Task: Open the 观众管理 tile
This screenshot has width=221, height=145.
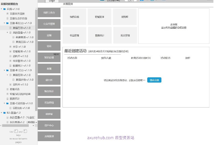Action: click(x=125, y=35)
